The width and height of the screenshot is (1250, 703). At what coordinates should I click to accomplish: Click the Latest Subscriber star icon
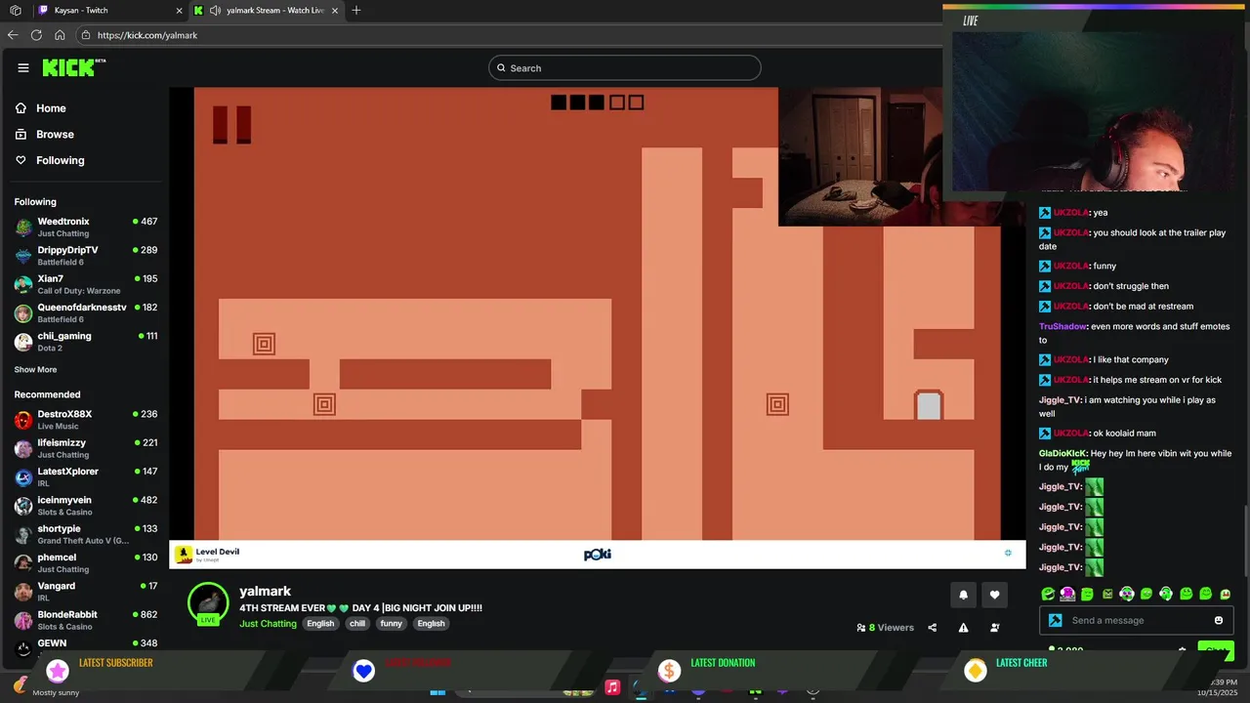tap(58, 671)
